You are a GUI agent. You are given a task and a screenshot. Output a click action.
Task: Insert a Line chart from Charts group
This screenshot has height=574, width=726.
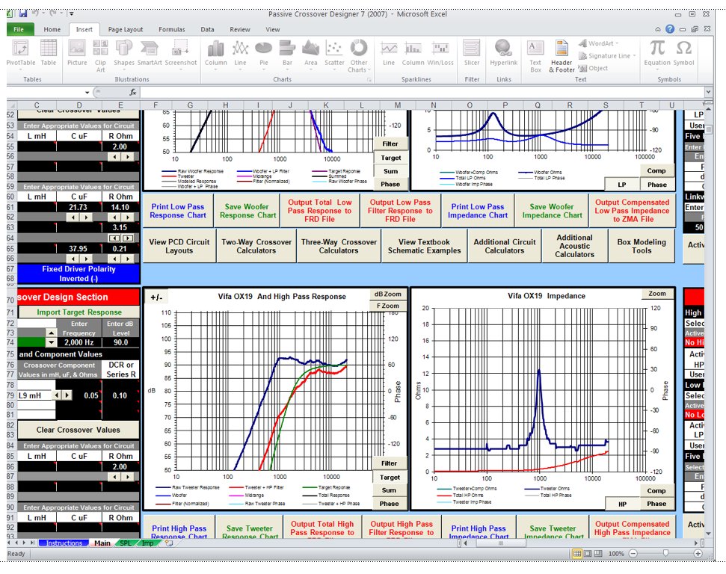[240, 55]
